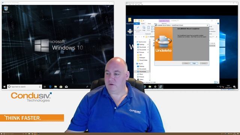Click the microphone icon in the search box
240x135 pixels.
coord(40,87)
